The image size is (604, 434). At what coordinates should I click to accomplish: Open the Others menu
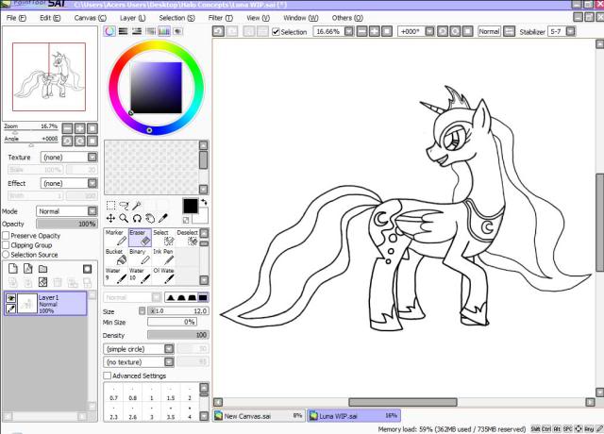pos(347,18)
